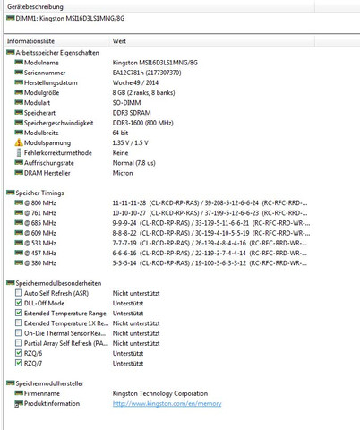The image size is (360, 430).
Task: Toggle the RZQ/7 checkbox
Action: click(19, 363)
